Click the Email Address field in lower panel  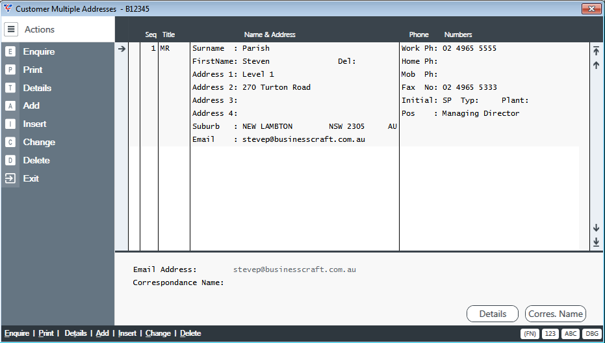[x=294, y=269]
